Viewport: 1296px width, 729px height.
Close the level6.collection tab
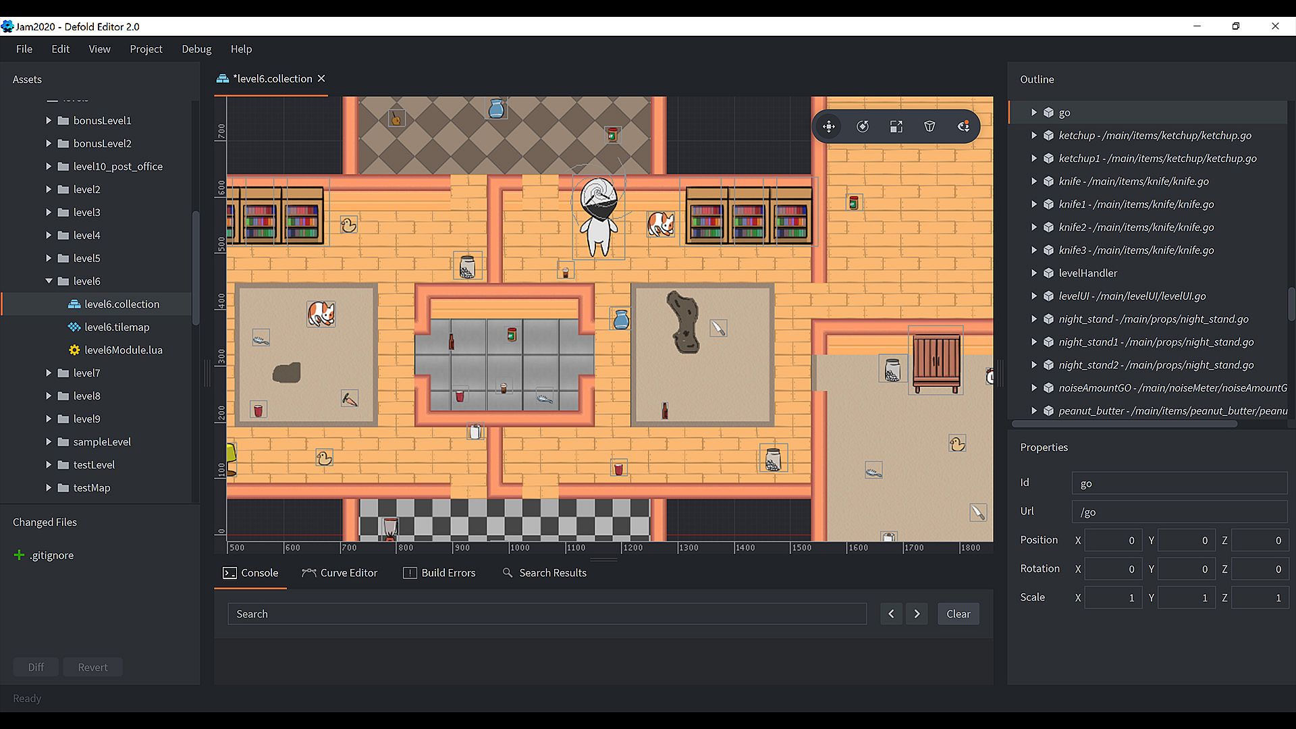click(x=321, y=79)
